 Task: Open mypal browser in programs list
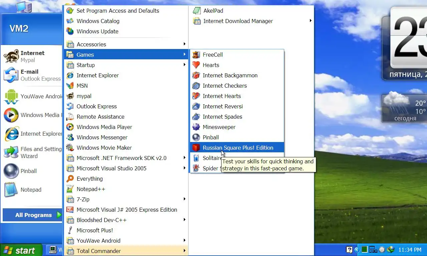[126, 96]
